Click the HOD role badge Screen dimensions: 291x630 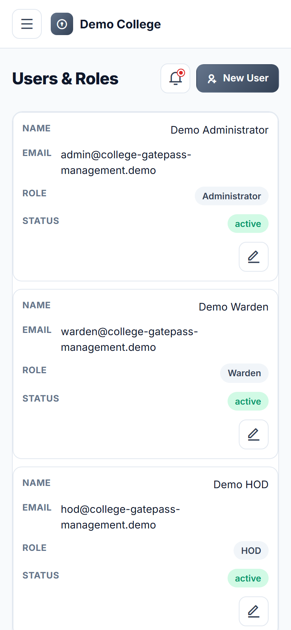pyautogui.click(x=251, y=551)
